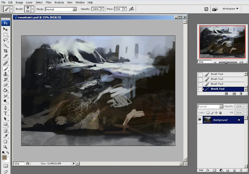The height and width of the screenshot is (174, 249).
Task: Select the Slice tool
Action: (x=5, y=56)
